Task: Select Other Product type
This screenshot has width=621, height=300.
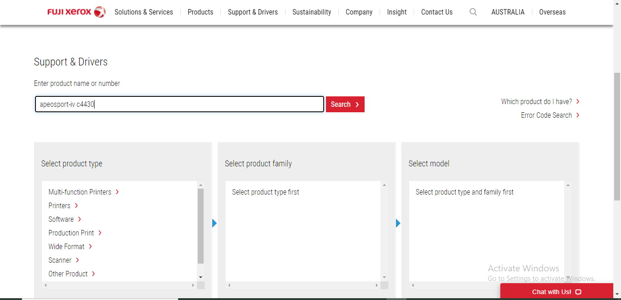Action: [68, 274]
